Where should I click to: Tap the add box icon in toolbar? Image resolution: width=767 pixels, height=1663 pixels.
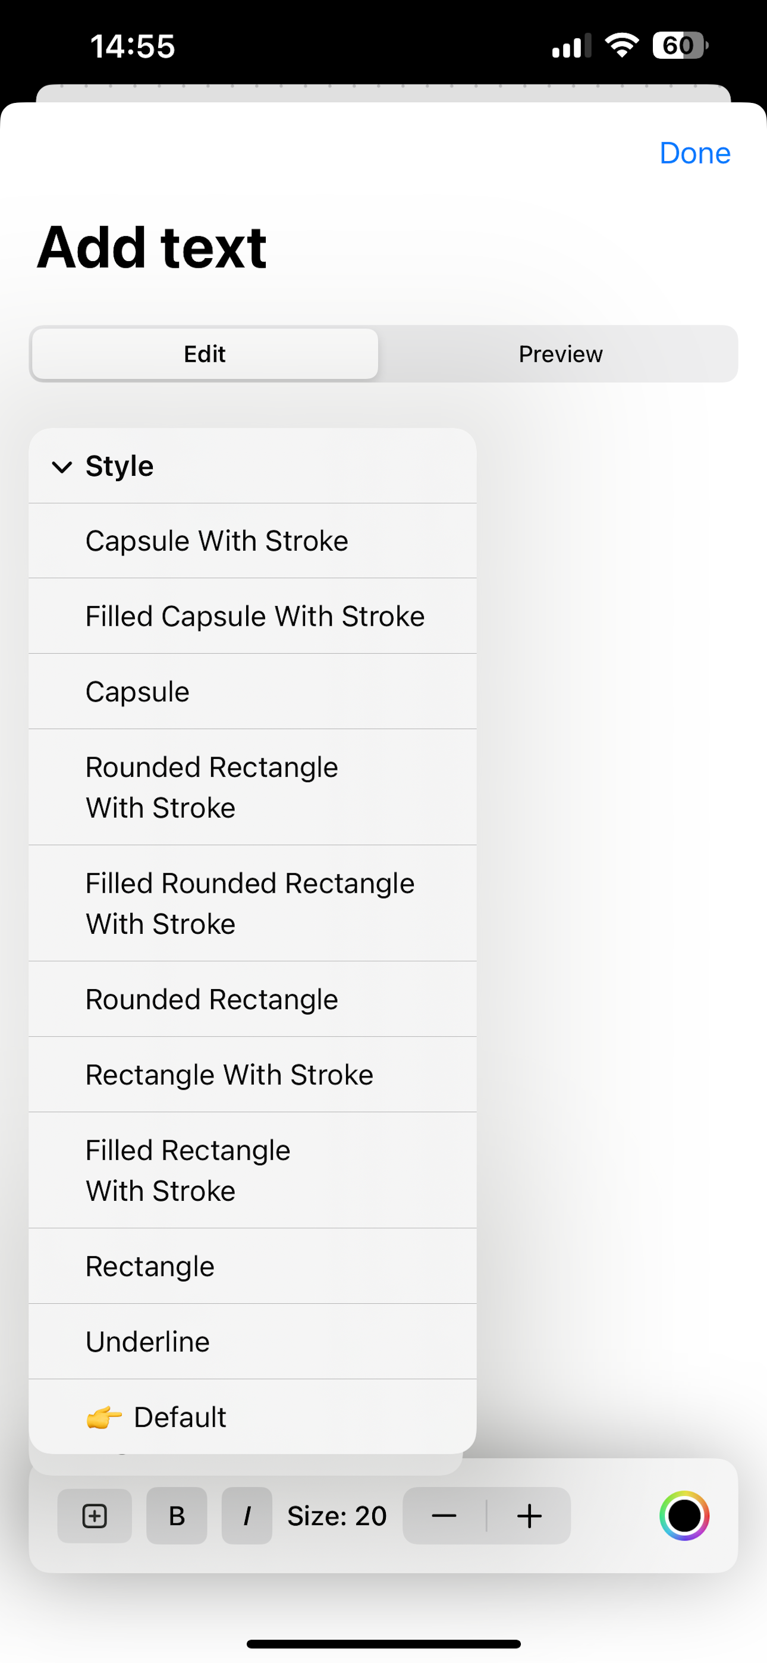(95, 1515)
